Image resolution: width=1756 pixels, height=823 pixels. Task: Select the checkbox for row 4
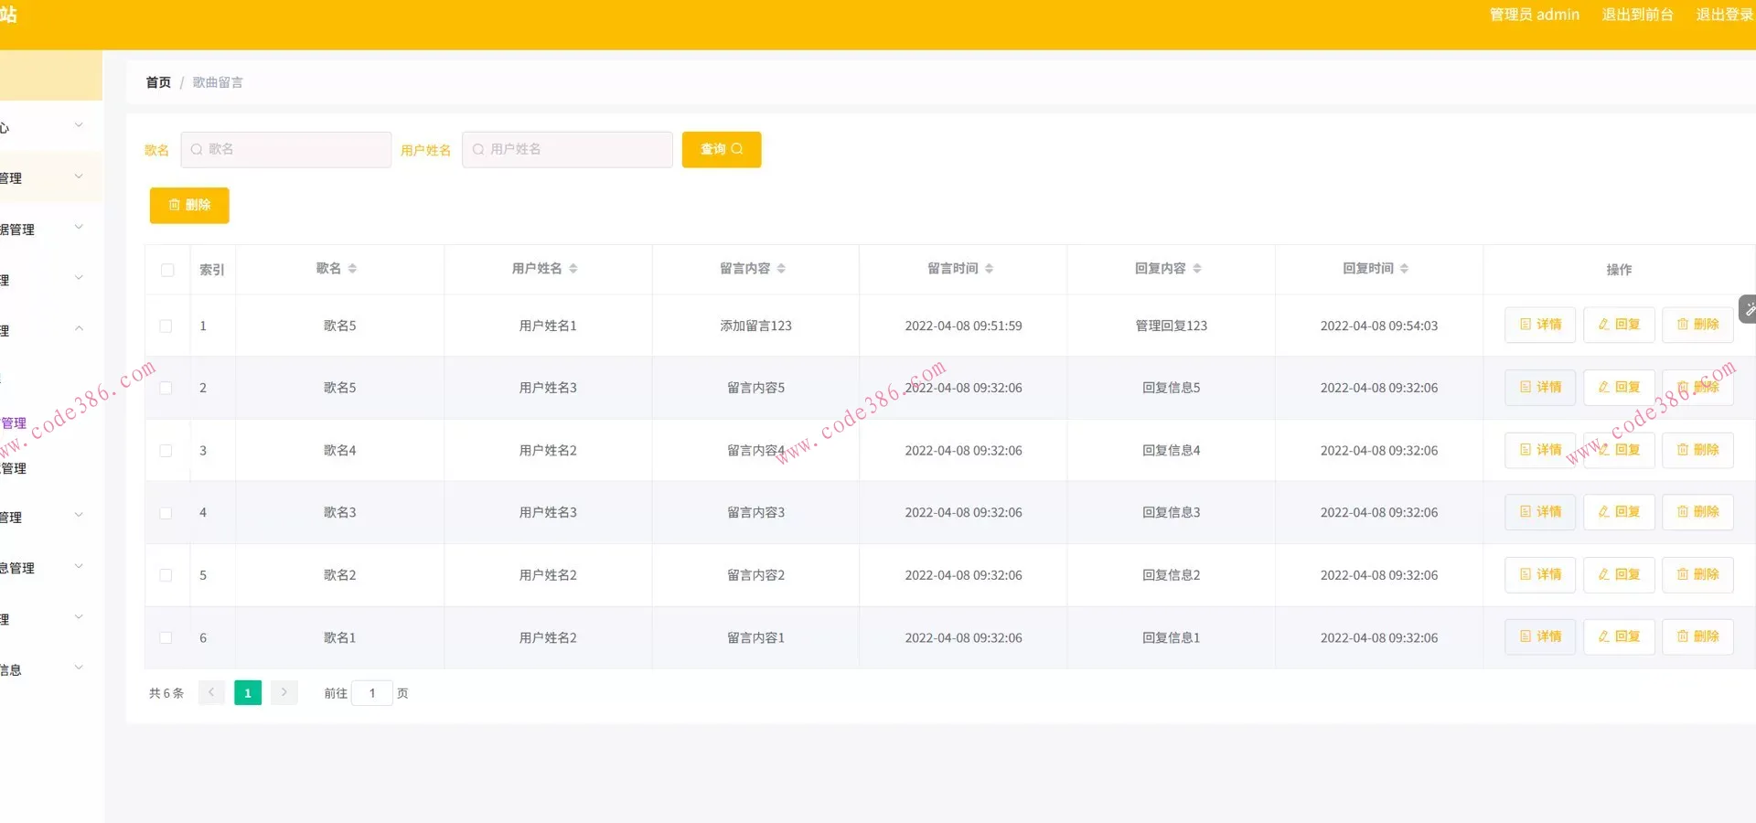166,513
